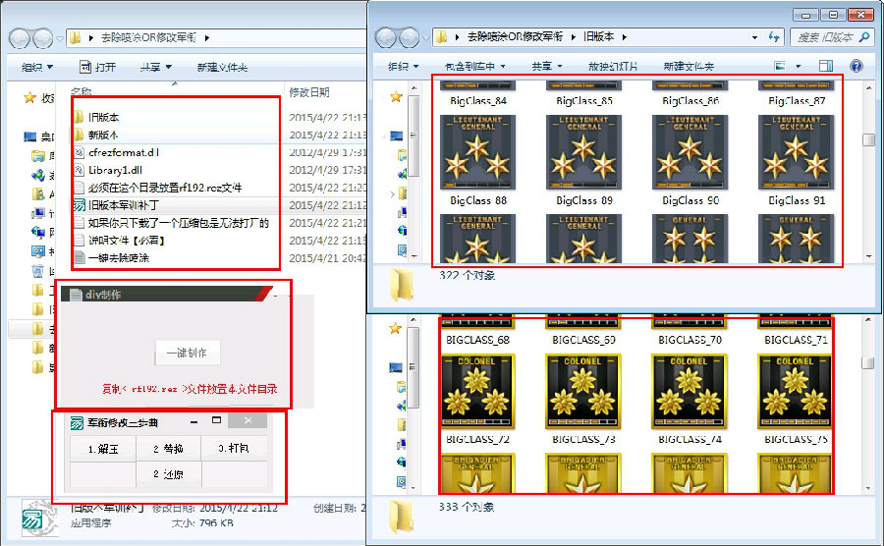Maximize the 军衔修改三步曲 window
The width and height of the screenshot is (884, 546).
[216, 420]
